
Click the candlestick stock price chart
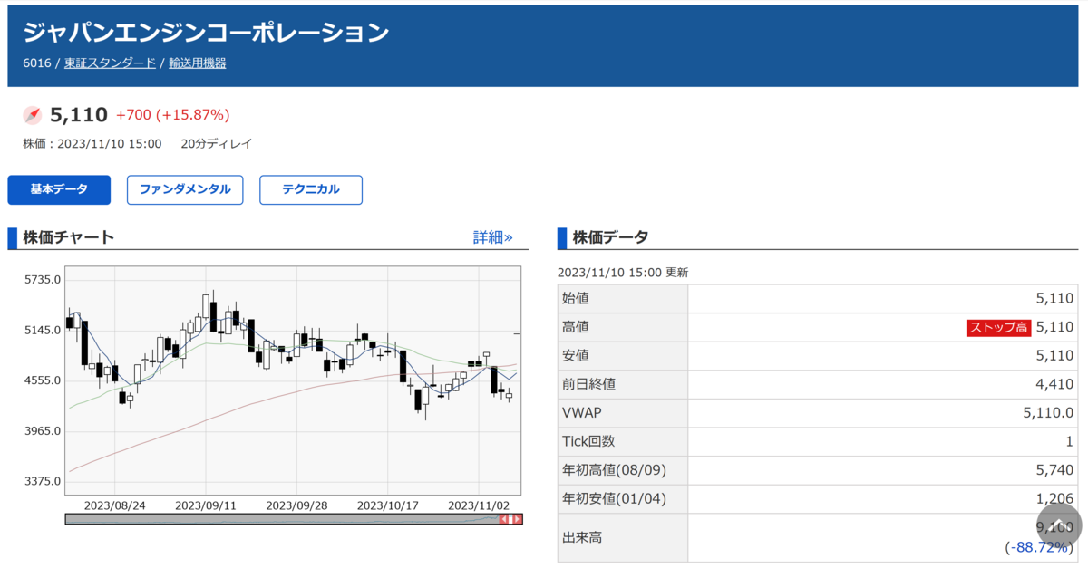tap(293, 380)
